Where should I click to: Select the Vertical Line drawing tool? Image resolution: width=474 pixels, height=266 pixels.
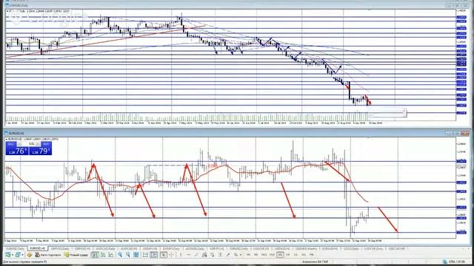tap(181, 255)
